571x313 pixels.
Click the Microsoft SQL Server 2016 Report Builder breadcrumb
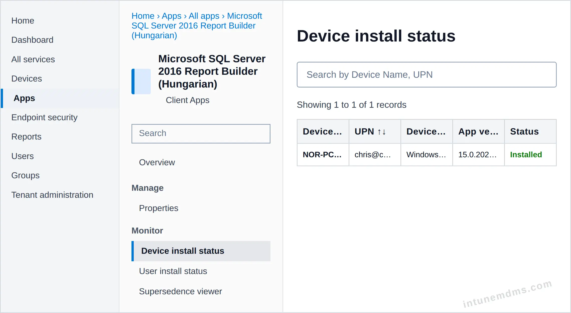coord(197,25)
